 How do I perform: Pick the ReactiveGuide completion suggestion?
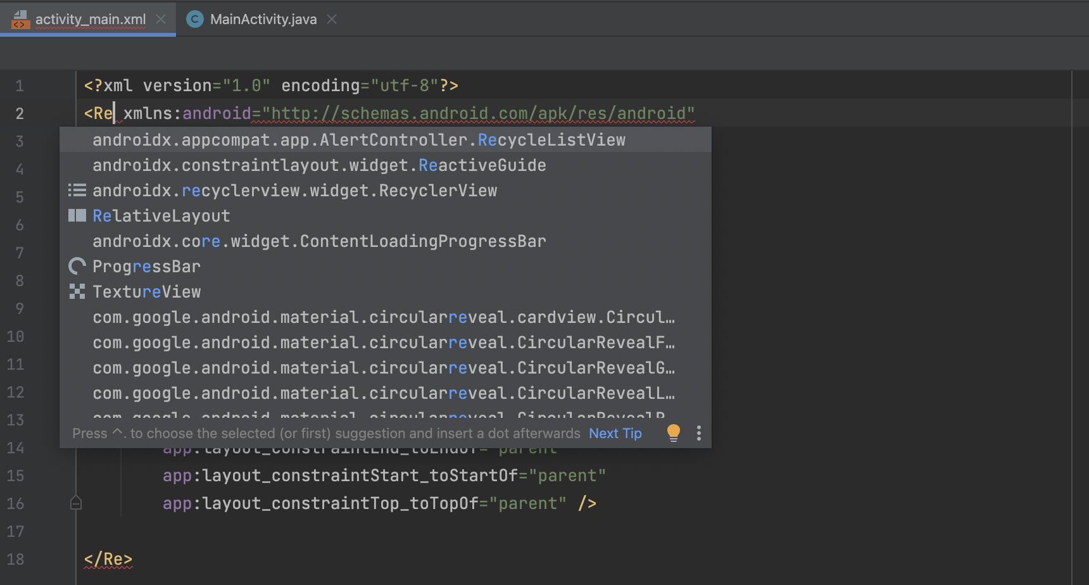click(x=319, y=165)
